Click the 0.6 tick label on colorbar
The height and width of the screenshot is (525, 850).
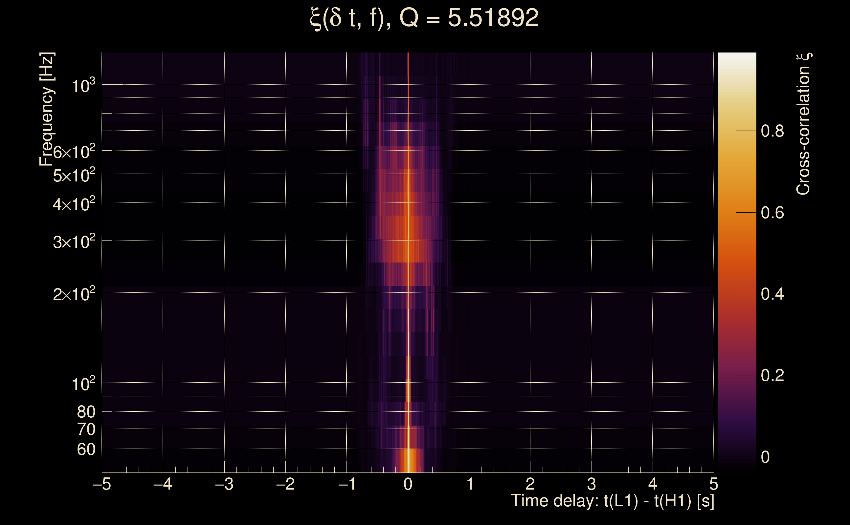point(772,213)
